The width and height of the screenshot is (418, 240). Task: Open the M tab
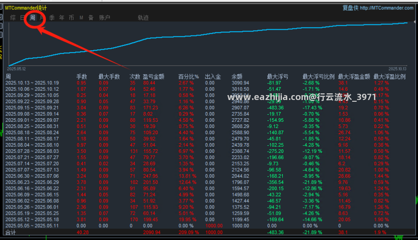tap(81, 18)
